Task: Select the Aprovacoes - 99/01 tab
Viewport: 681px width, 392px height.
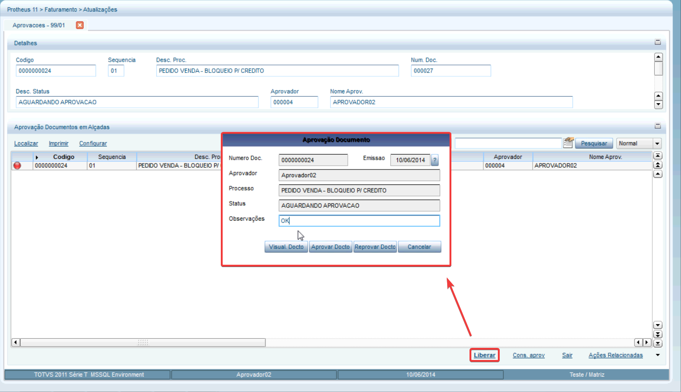Action: (39, 25)
